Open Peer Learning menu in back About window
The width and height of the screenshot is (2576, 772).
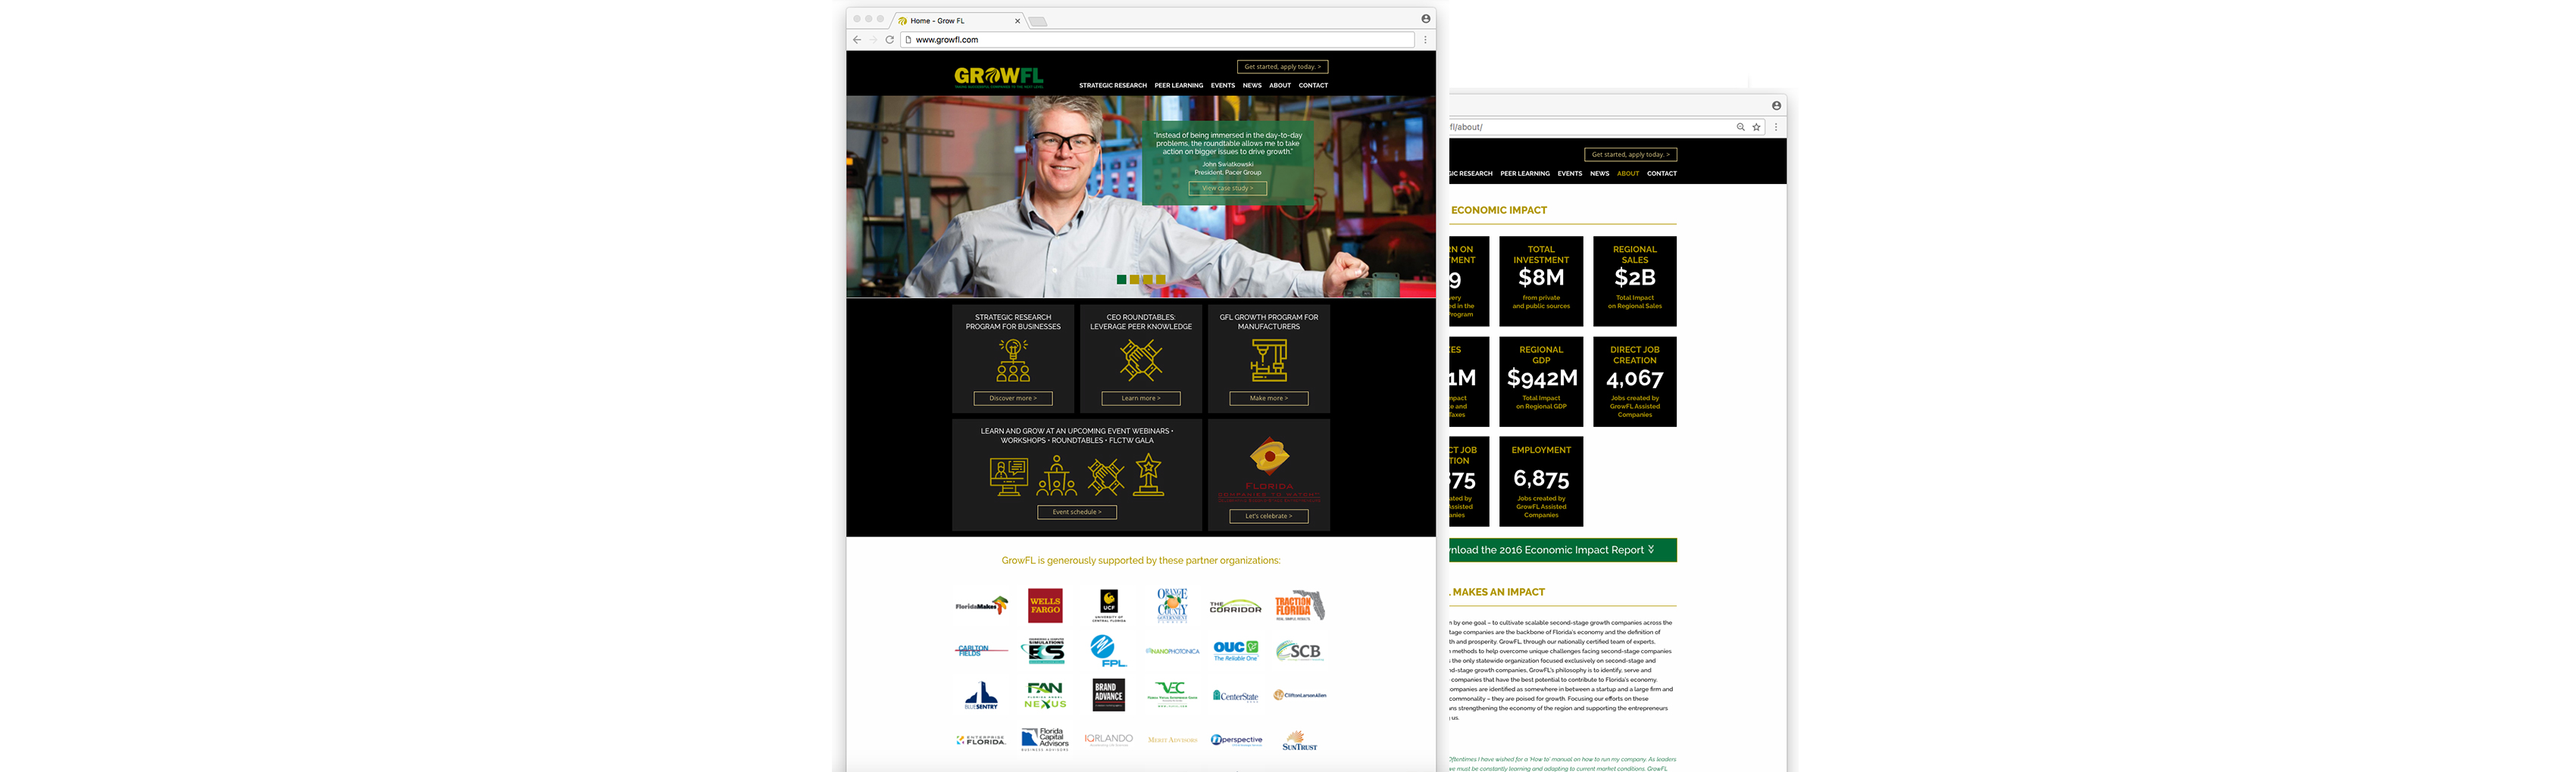click(x=1524, y=174)
